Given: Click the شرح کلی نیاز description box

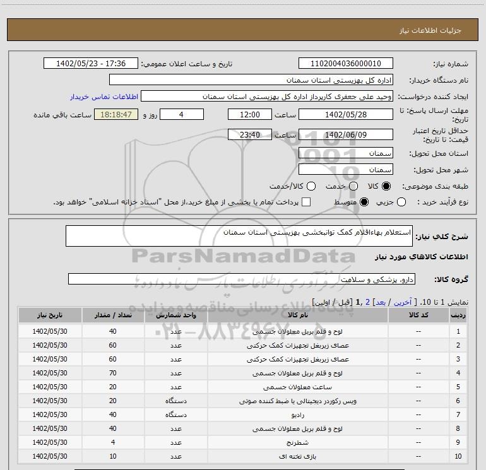Looking at the screenshot, I should (239, 236).
